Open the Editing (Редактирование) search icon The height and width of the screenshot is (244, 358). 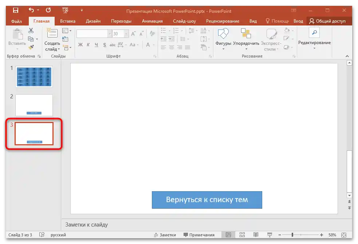point(314,33)
